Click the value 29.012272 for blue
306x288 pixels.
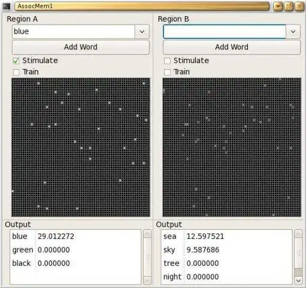tap(56, 236)
